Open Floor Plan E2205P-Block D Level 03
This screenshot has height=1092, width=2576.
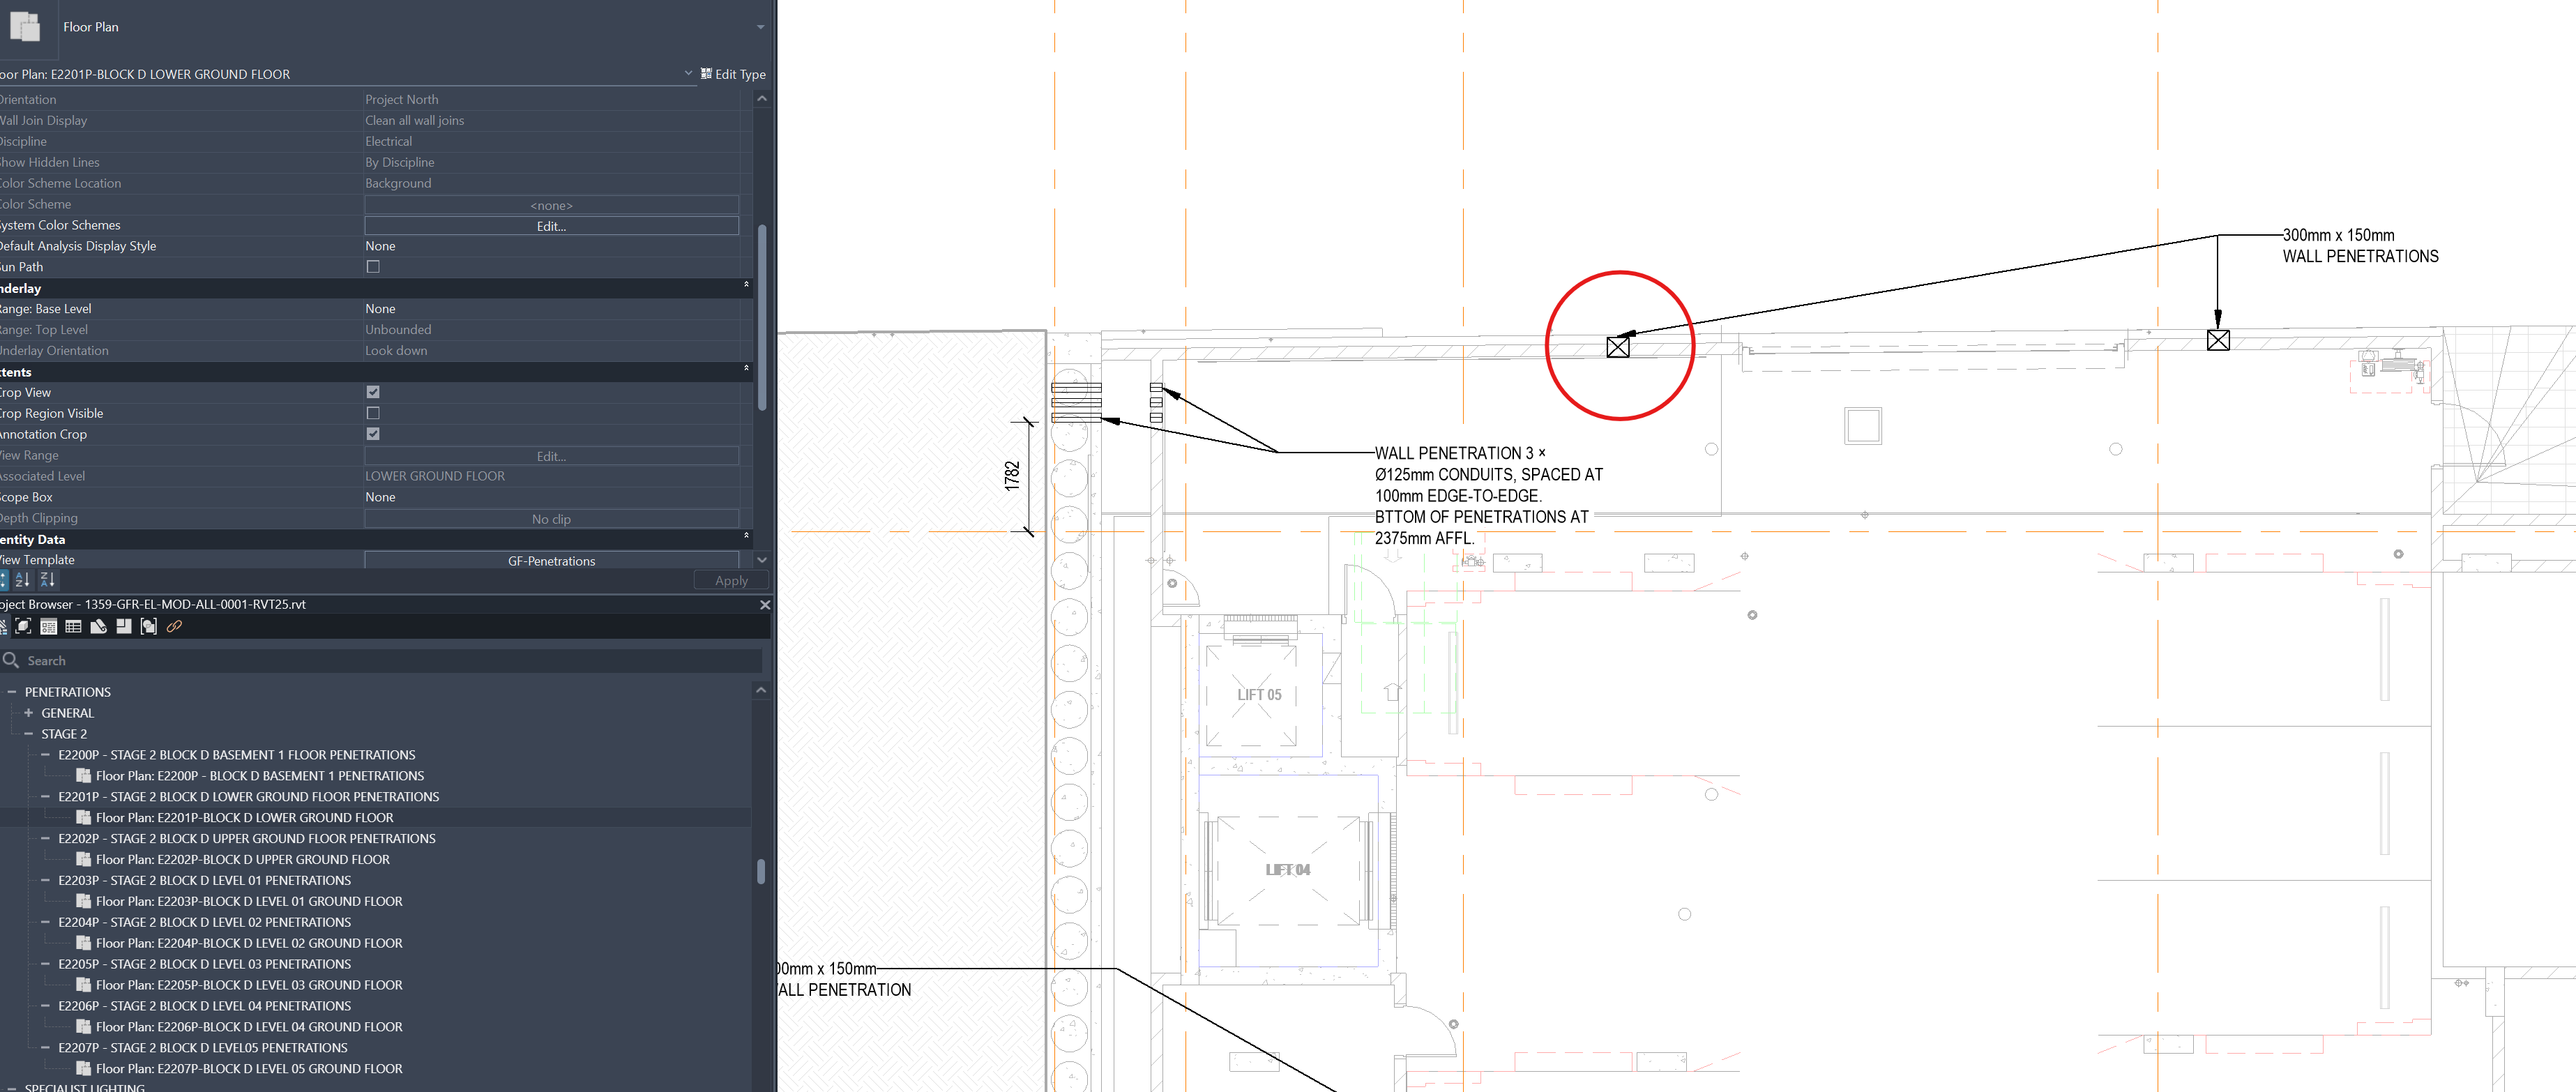pyautogui.click(x=249, y=986)
